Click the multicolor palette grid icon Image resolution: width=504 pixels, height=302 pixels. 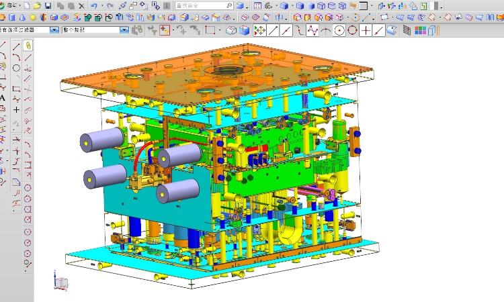tap(420, 30)
